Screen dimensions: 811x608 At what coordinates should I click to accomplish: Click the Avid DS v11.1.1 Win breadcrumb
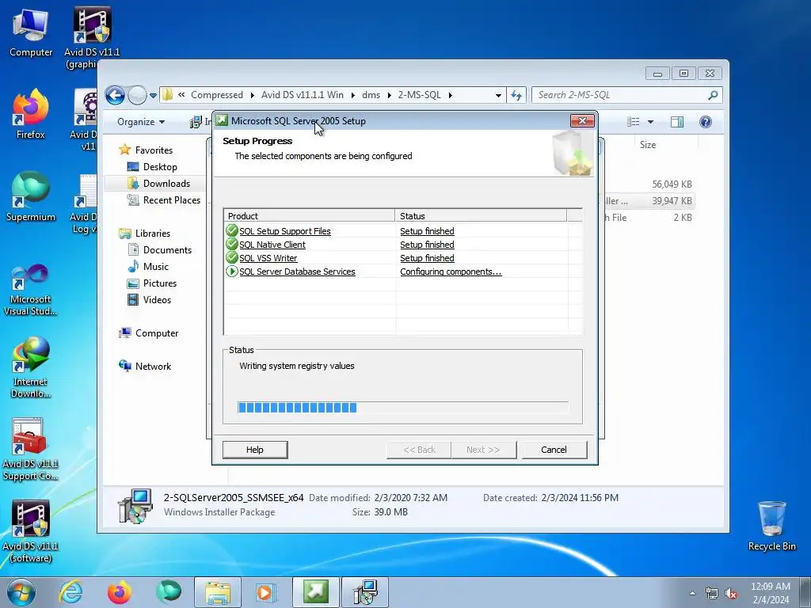pyautogui.click(x=302, y=95)
